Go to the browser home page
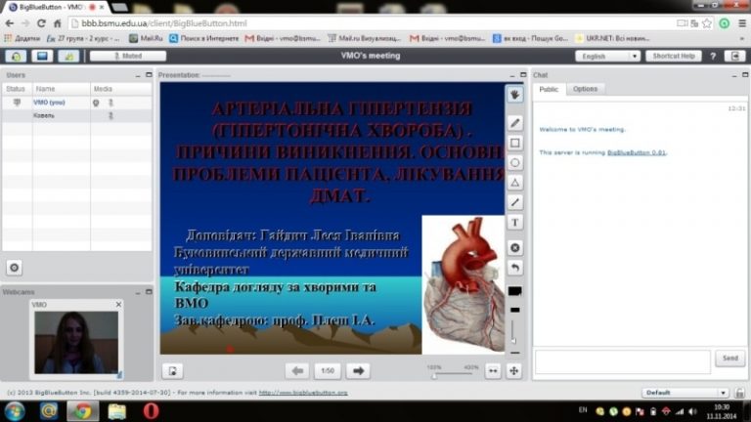 click(x=57, y=23)
